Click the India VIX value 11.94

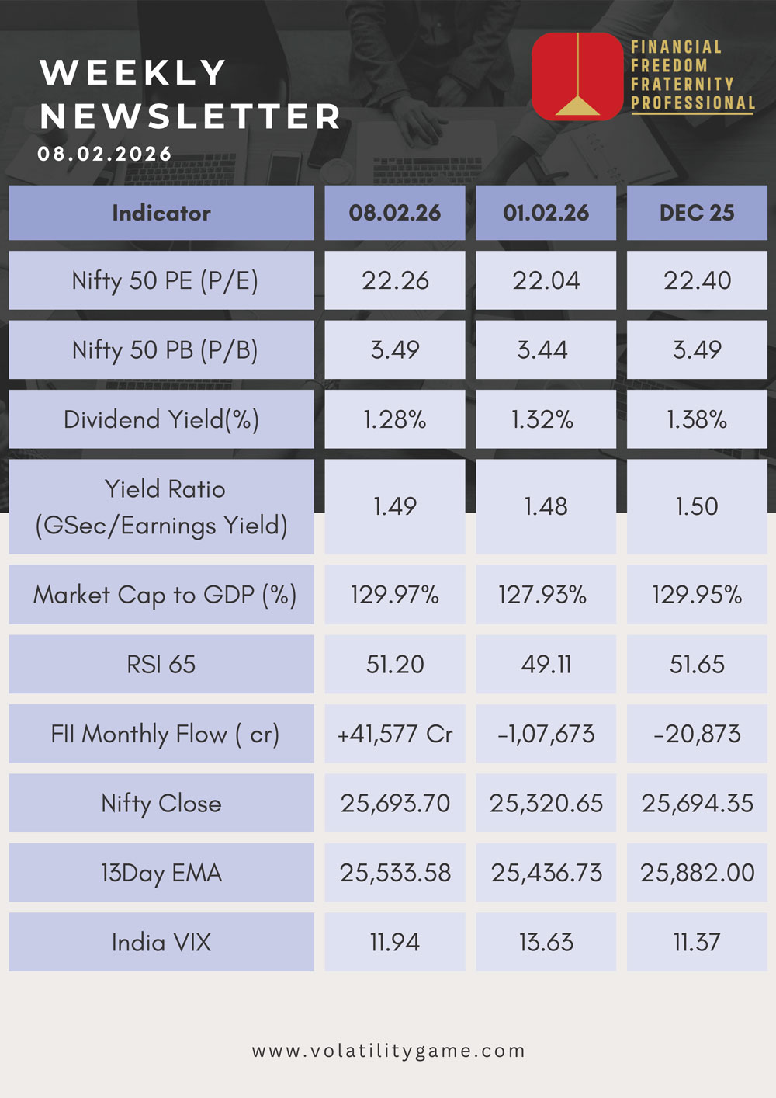coord(395,942)
